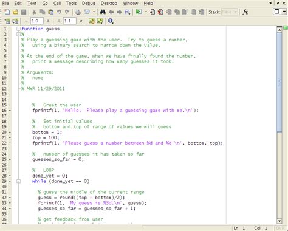
Task: Click the plus button beside 1.0 field
Action: 48,21
